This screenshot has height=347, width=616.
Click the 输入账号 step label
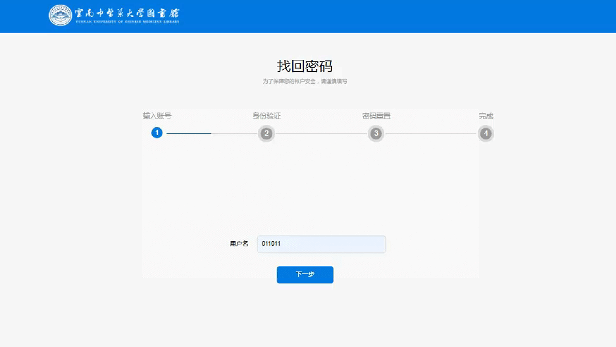pos(157,116)
